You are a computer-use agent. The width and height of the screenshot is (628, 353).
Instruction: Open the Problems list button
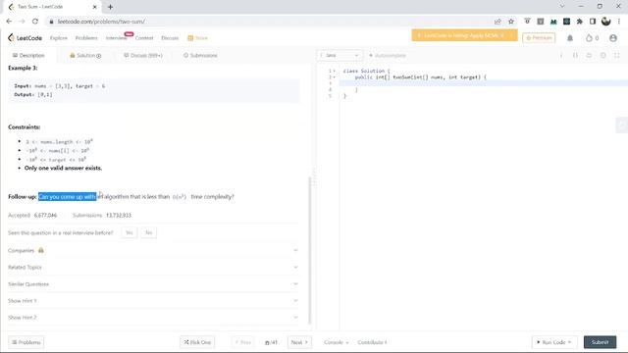[26, 342]
